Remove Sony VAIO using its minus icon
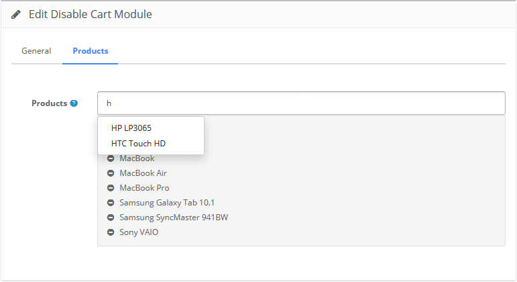 (111, 232)
